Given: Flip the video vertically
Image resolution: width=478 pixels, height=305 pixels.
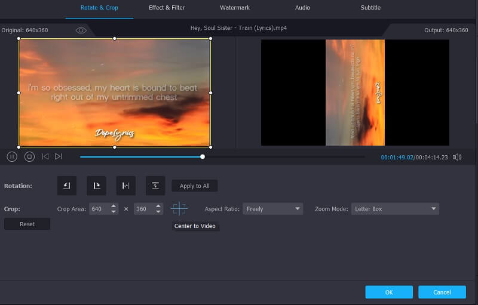Looking at the screenshot, I should [155, 186].
